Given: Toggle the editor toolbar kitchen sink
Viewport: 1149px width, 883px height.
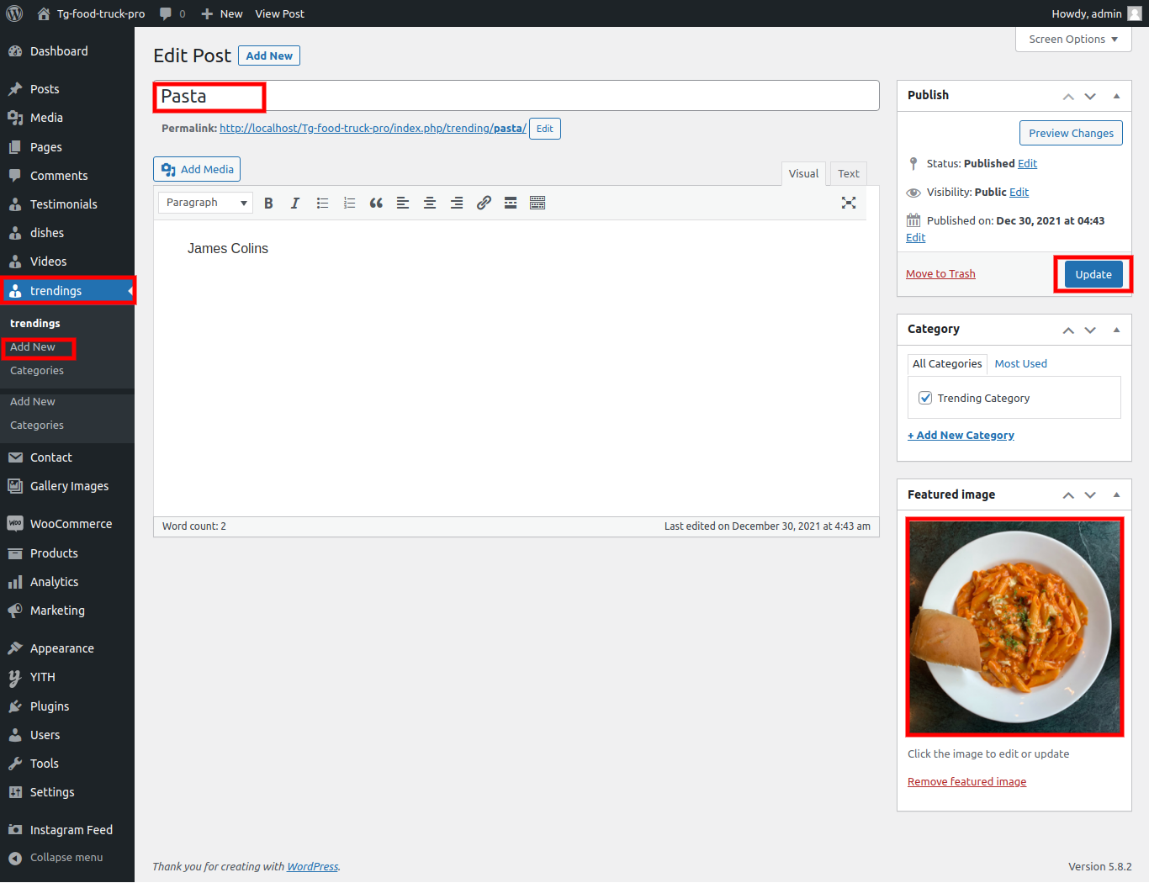Looking at the screenshot, I should [x=537, y=203].
